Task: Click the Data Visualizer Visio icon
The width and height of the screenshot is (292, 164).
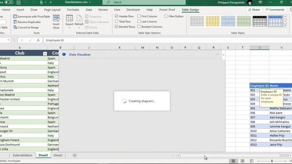Action: pyautogui.click(x=64, y=54)
